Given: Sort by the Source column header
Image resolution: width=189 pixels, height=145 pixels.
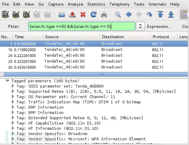Looking at the screenshot, I should click(x=71, y=37).
